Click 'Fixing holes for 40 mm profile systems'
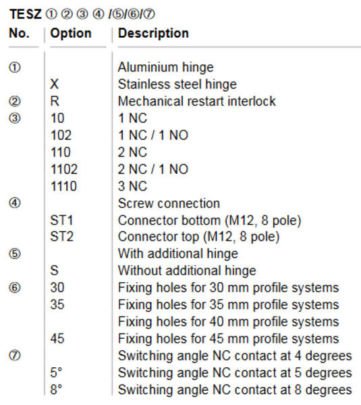This screenshot has width=361, height=405. point(228,322)
